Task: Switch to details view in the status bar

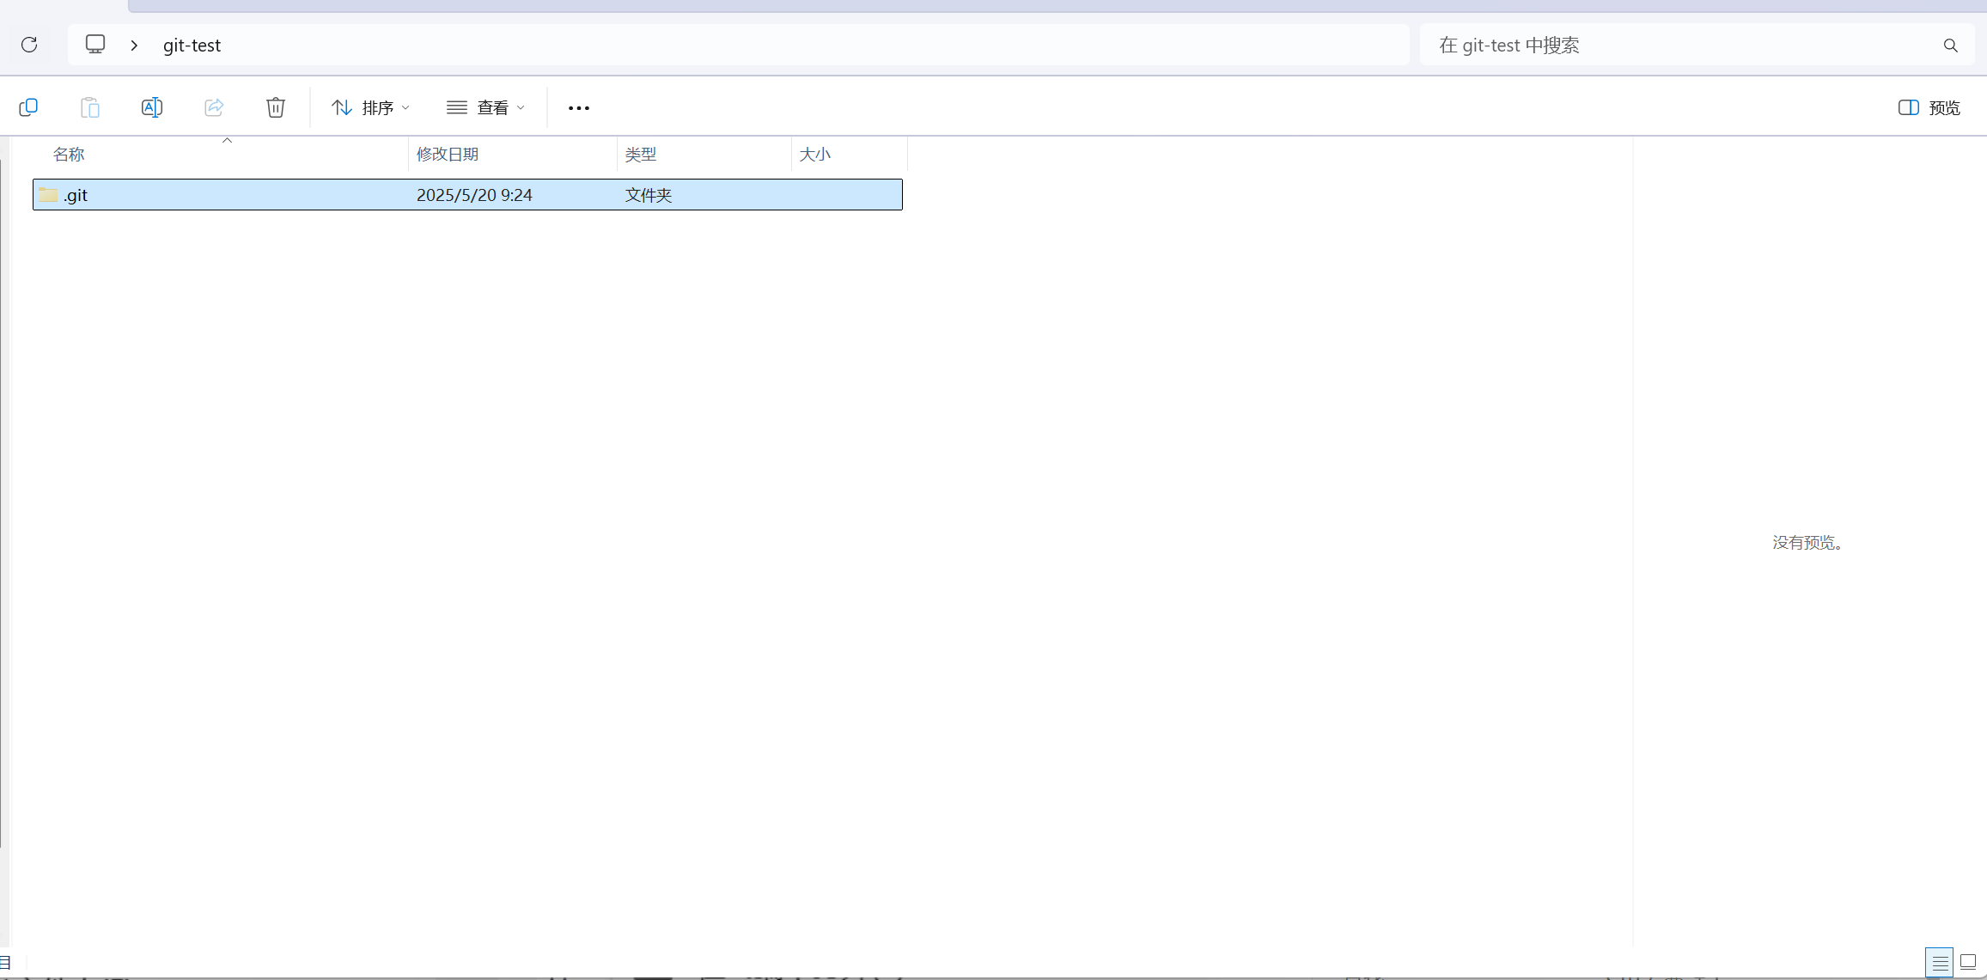Action: click(1939, 962)
